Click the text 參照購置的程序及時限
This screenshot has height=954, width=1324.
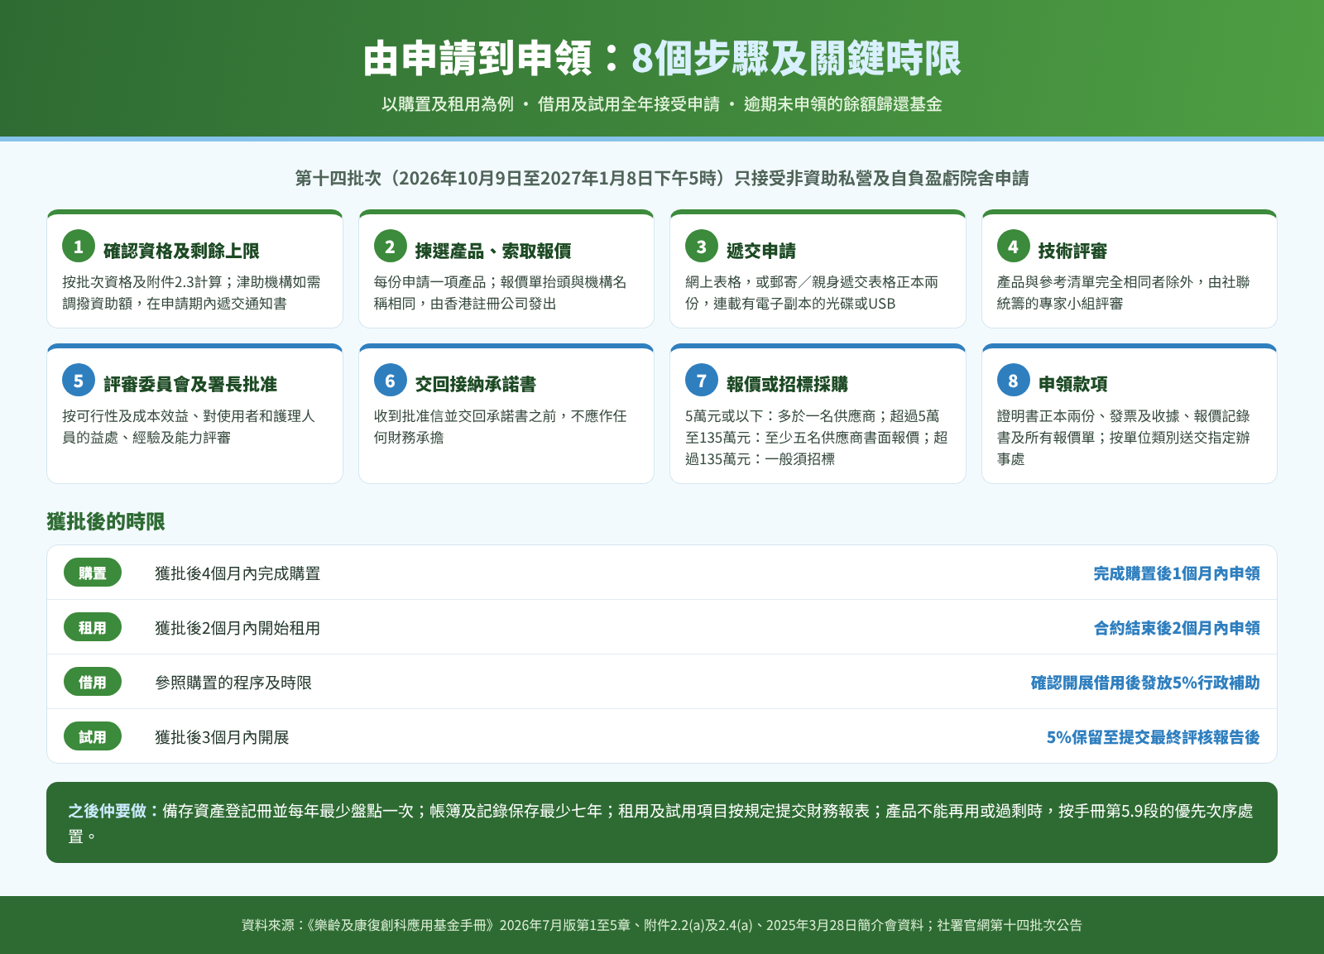[x=233, y=683]
